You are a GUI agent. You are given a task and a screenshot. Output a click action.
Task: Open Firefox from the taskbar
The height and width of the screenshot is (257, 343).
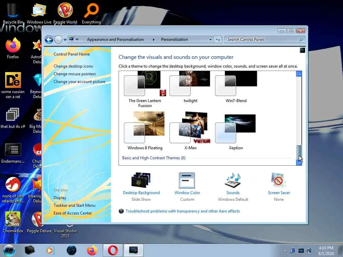pyautogui.click(x=92, y=250)
